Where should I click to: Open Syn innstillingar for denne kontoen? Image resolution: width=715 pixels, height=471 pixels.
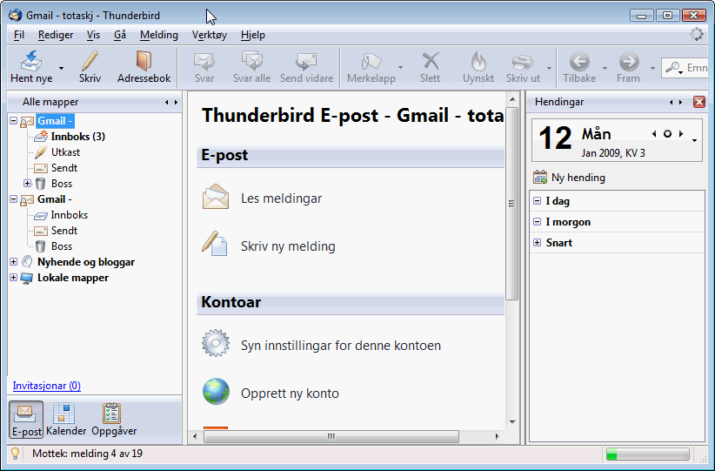(341, 346)
